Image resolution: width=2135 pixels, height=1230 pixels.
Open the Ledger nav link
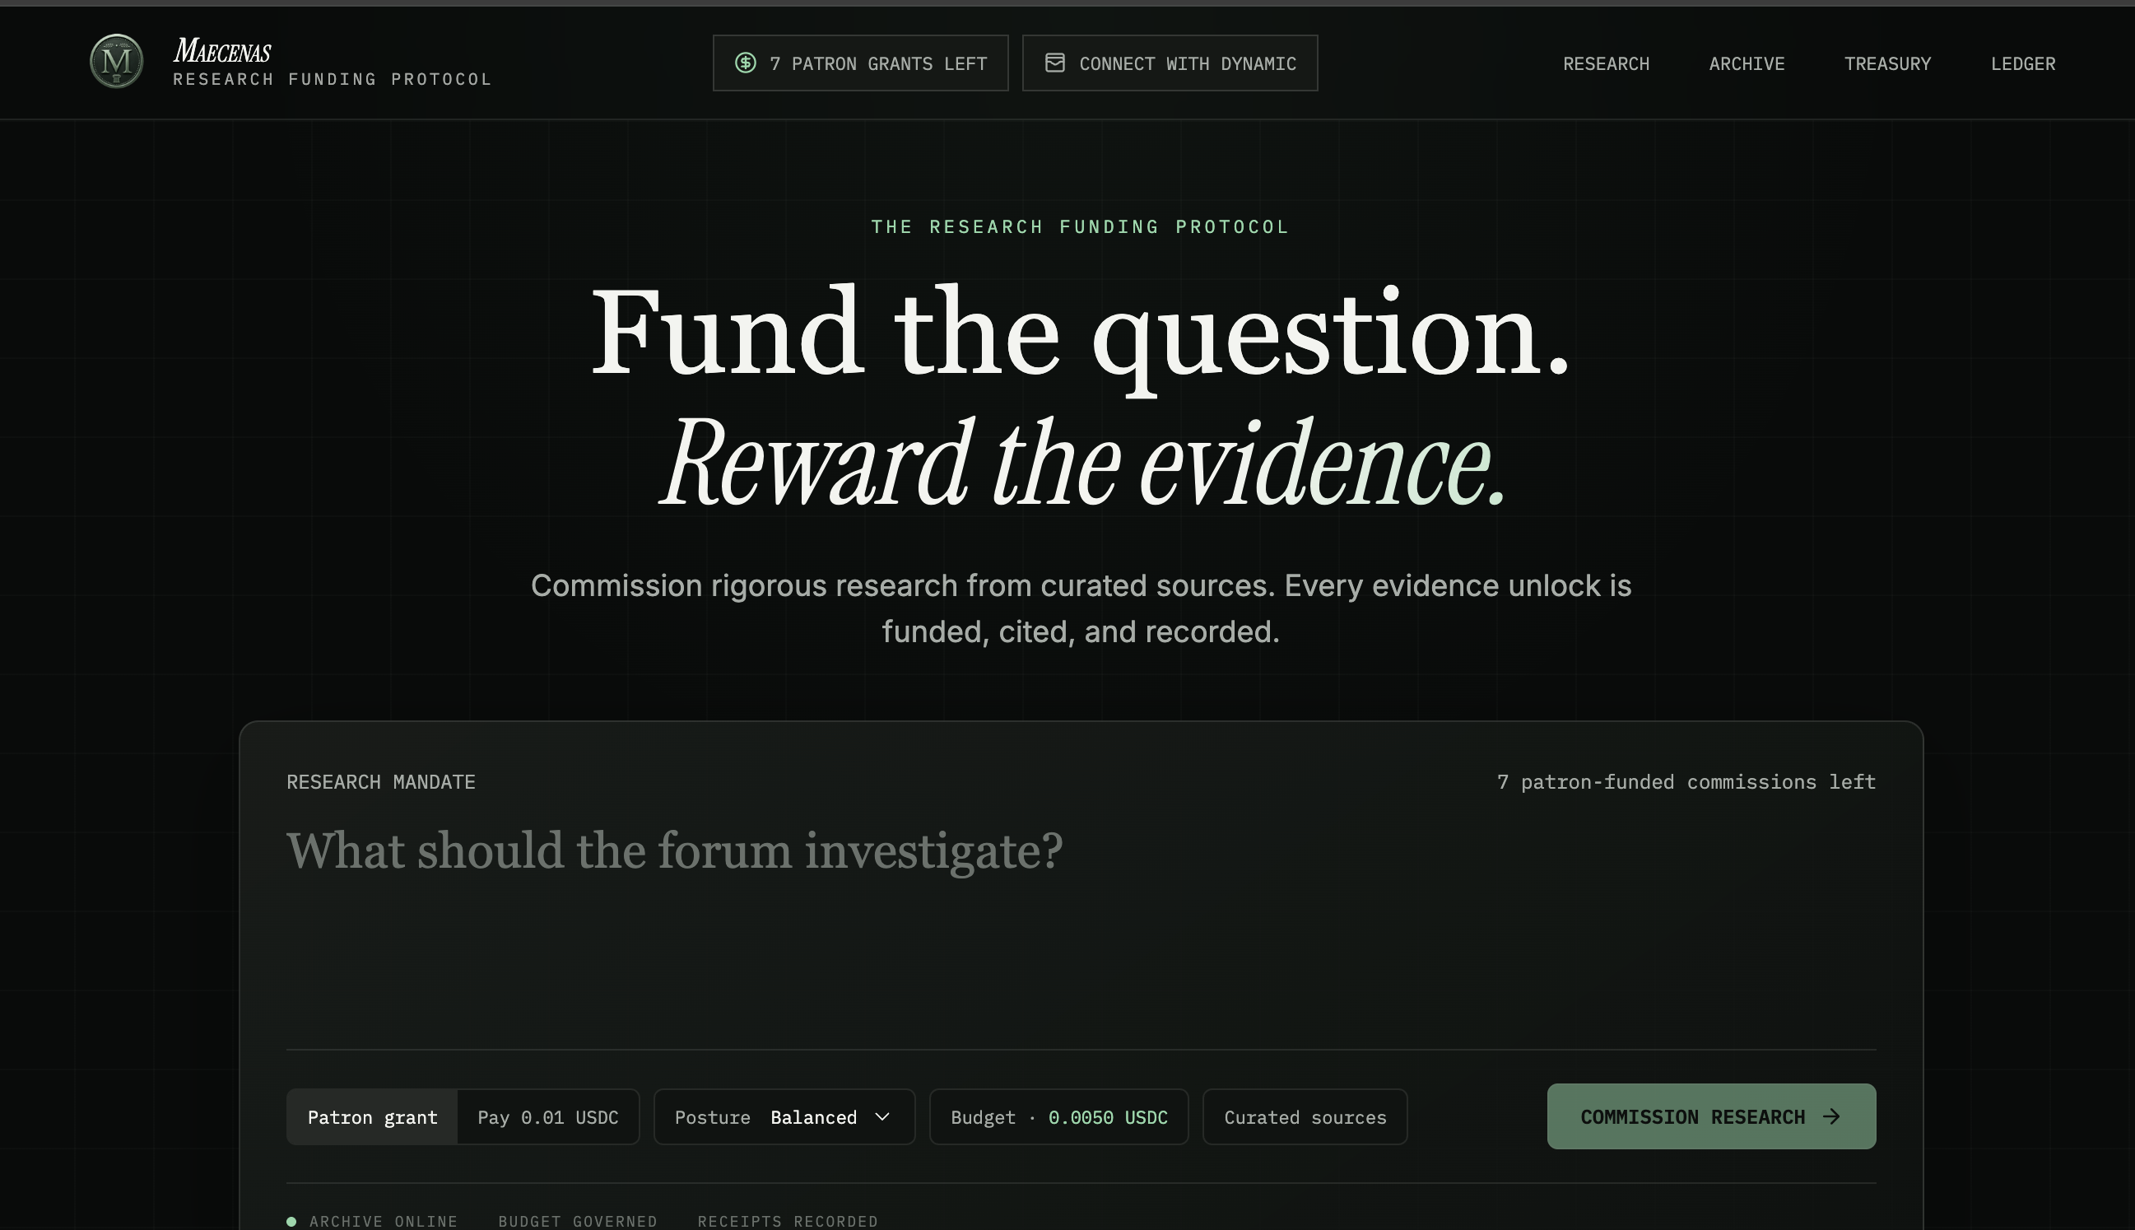[2023, 64]
